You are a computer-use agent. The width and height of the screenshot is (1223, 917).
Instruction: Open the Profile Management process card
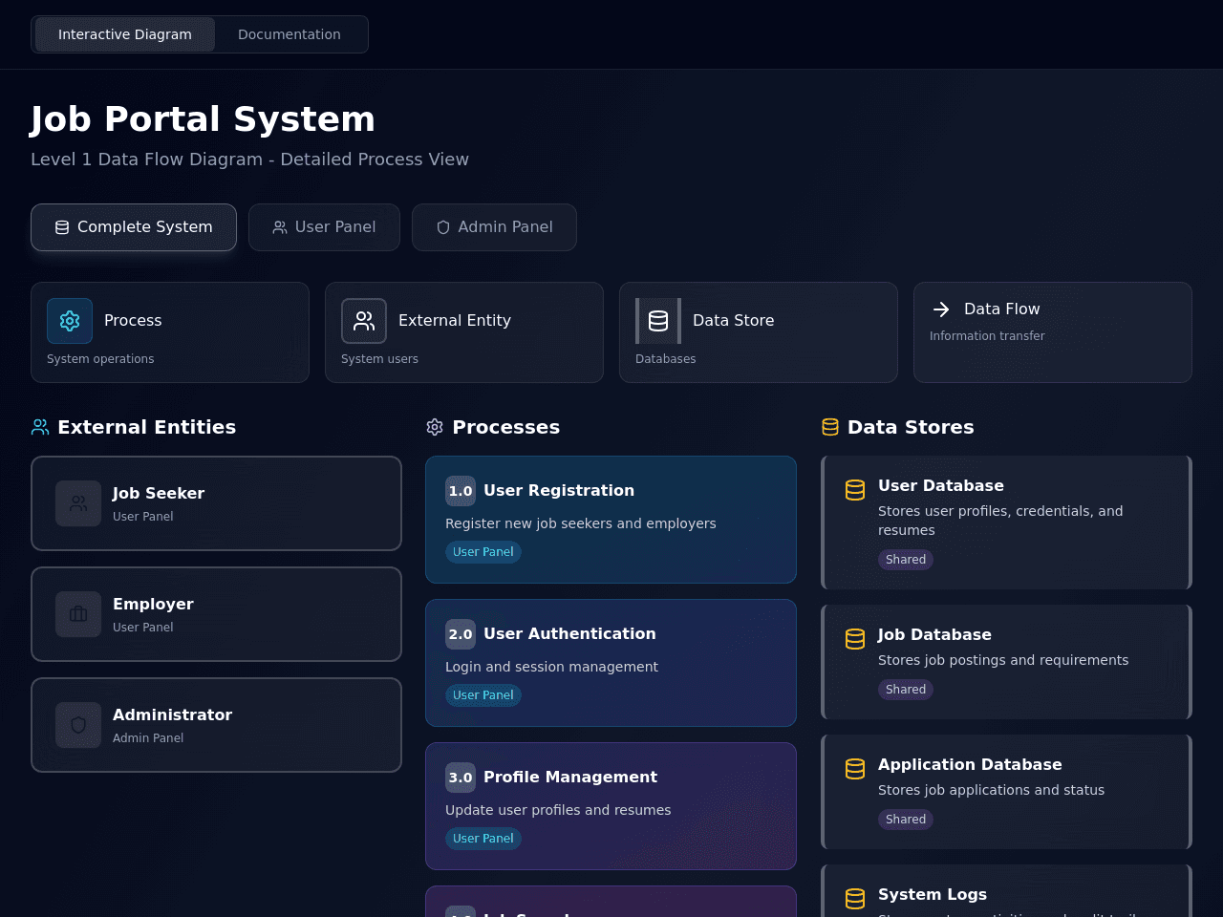(611, 806)
